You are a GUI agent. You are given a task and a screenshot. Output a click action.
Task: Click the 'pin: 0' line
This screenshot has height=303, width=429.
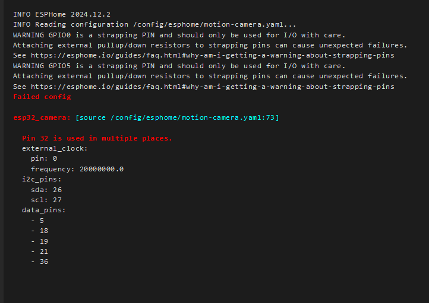[x=44, y=158]
